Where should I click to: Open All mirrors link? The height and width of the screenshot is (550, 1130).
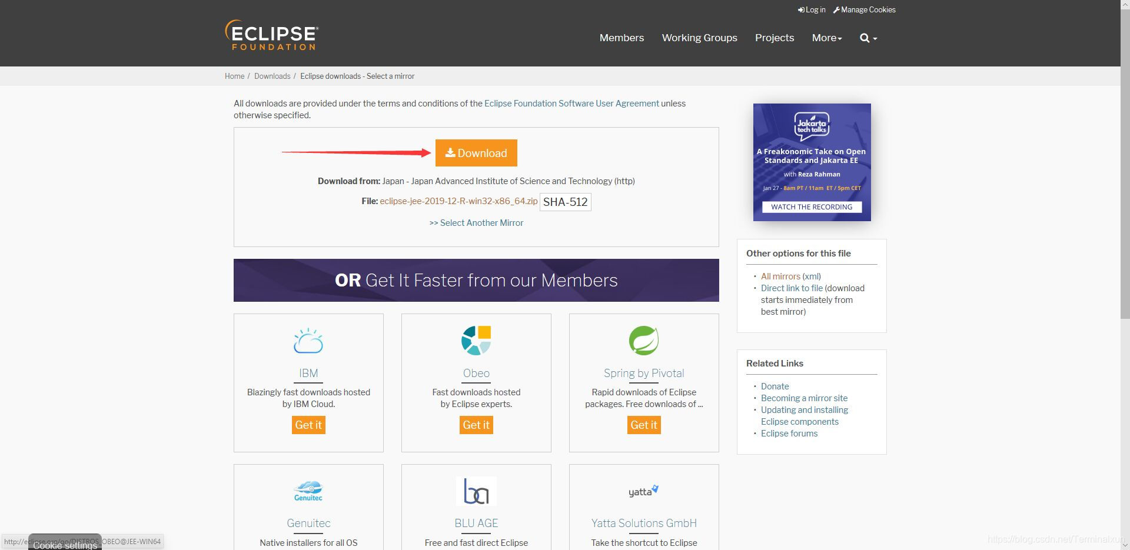[x=780, y=276]
